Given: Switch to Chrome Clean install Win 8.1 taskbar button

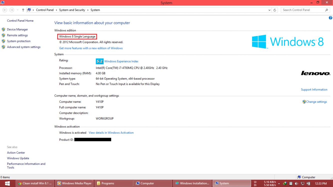Looking at the screenshot, I should (35, 183).
